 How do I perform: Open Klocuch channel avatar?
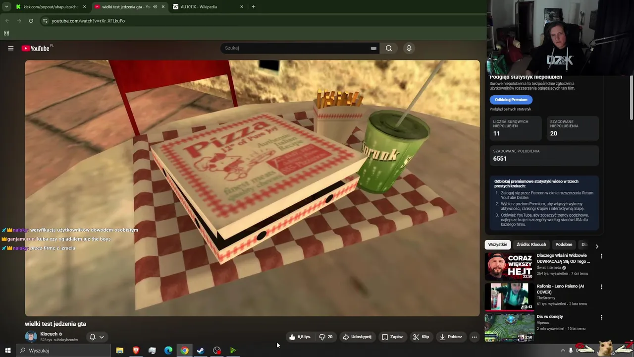(31, 337)
